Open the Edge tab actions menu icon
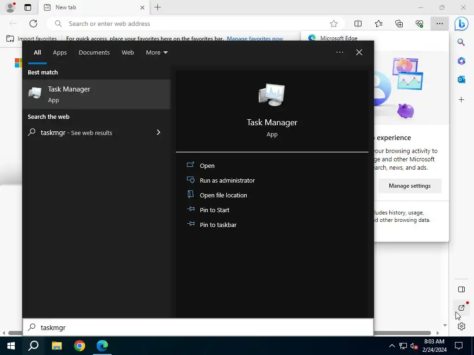Screen dimensions: 474x355 click(x=27, y=7)
